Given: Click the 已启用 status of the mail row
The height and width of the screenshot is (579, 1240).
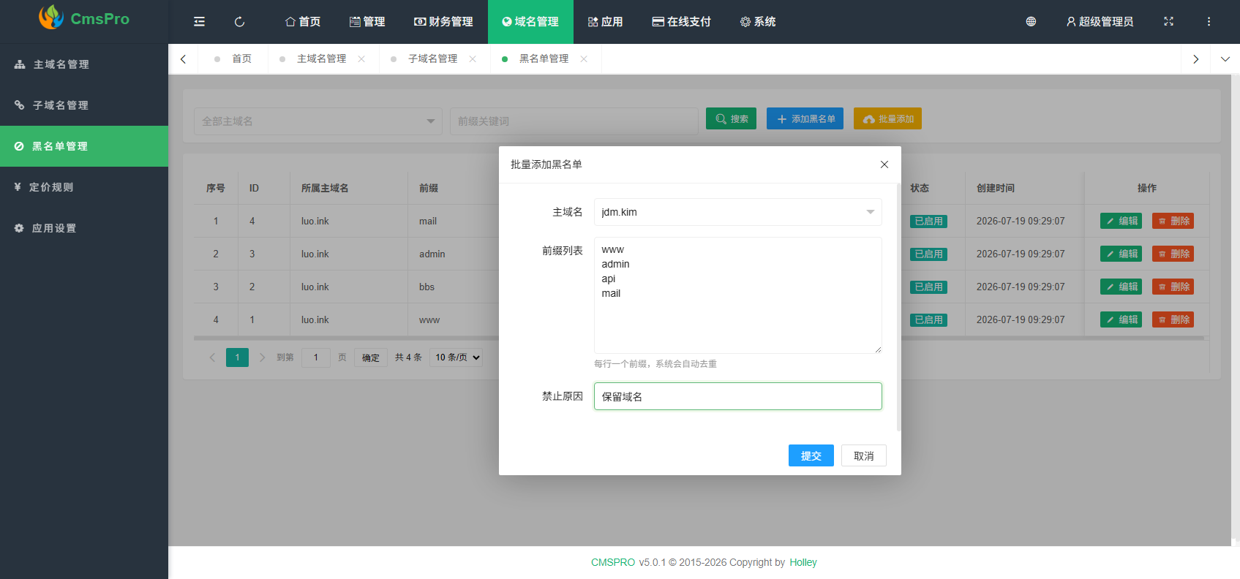Looking at the screenshot, I should point(928,221).
